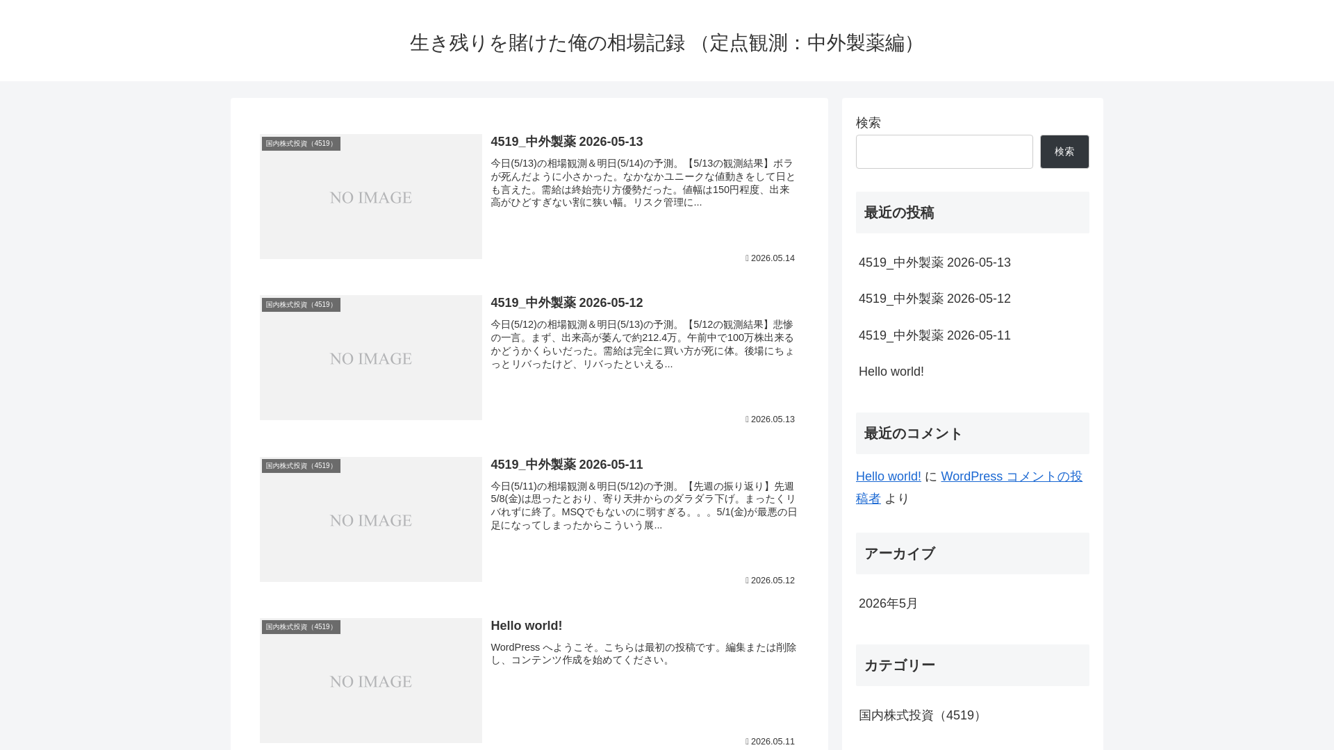Click category label 国内株式投資（4519） on 2026-05-13 thumbnail
The width and height of the screenshot is (1334, 750).
click(301, 144)
